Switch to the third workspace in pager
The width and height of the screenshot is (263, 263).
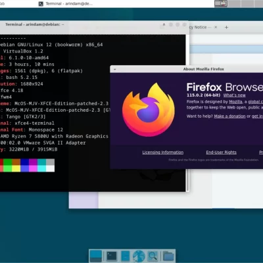click(x=248, y=3)
